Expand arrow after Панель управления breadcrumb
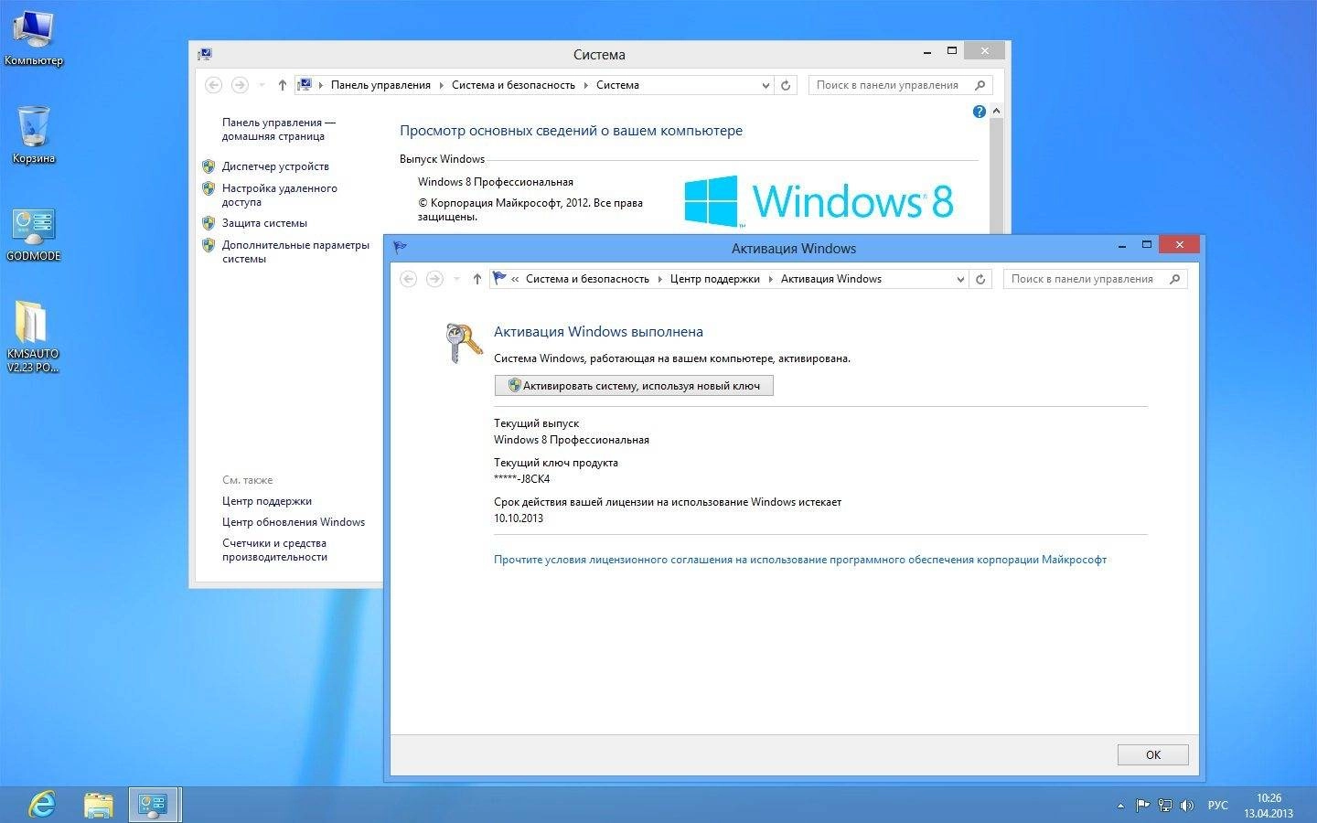Screen dimensions: 1317x823 [x=441, y=85]
